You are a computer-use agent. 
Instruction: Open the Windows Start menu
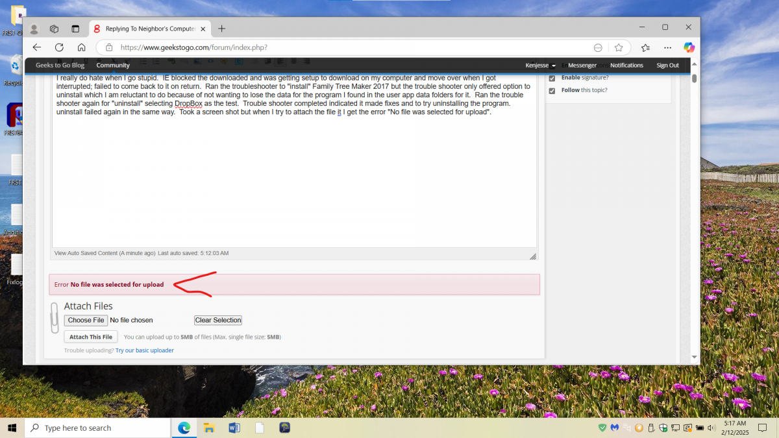pyautogui.click(x=12, y=428)
